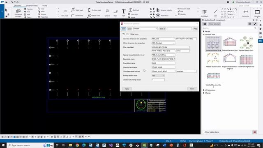263x148 pixels.
Task: Select the RoofFramingPlanTool thumbnail
Action: pos(246,61)
